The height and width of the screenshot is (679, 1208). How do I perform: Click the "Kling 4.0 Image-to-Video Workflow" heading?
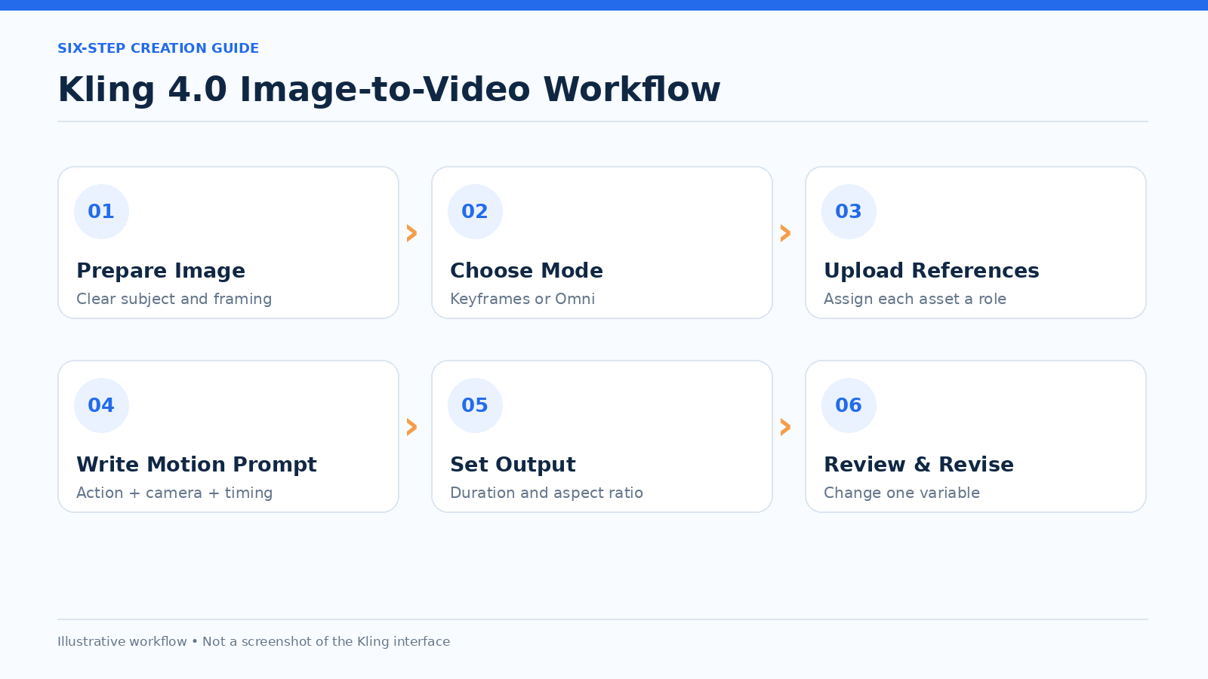point(389,90)
